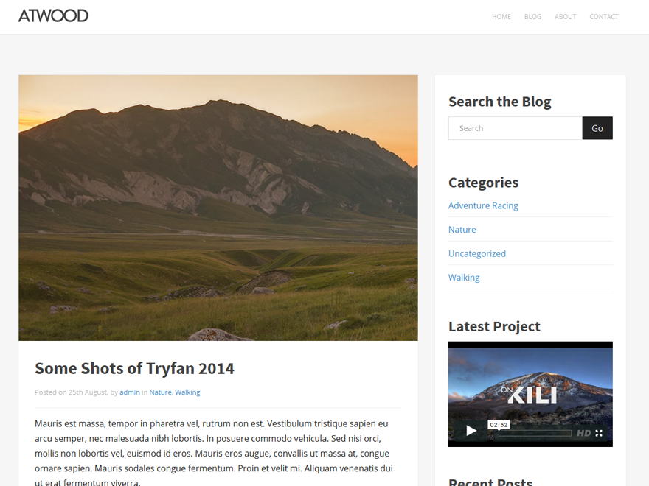649x486 pixels.
Task: Click the video progress bar
Action: tap(535, 433)
